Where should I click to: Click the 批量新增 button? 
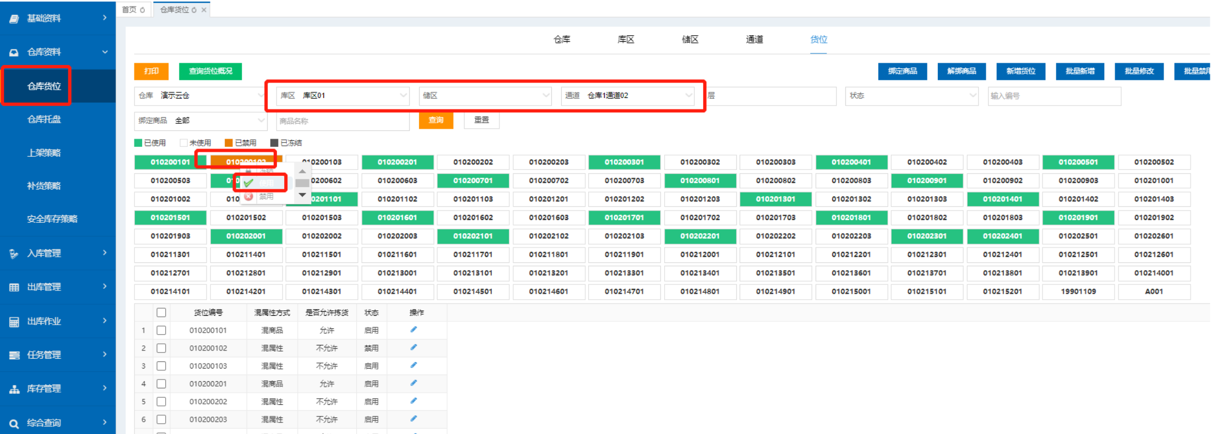click(x=1080, y=72)
